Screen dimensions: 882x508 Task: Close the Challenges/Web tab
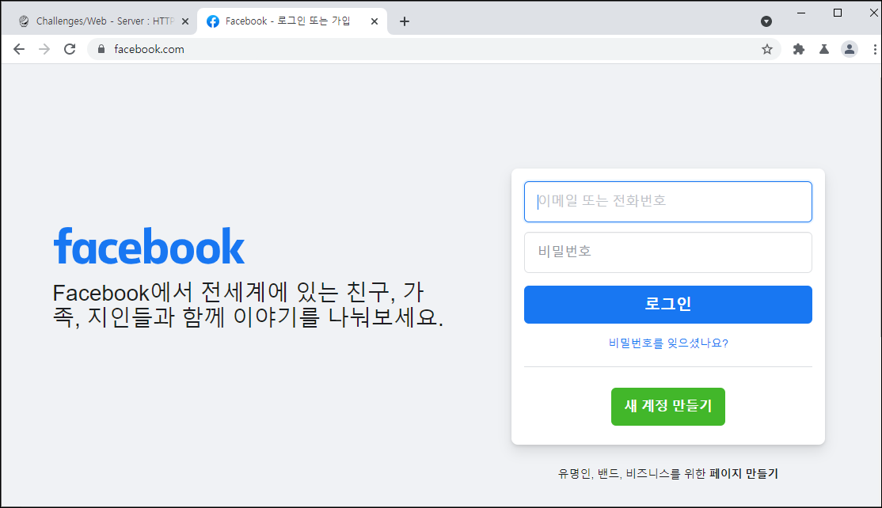[x=185, y=21]
